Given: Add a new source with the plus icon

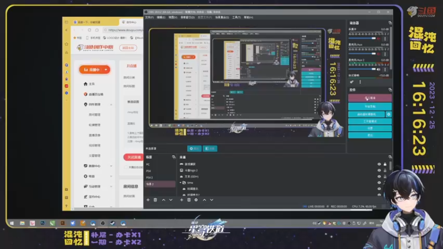Looking at the screenshot, I should pos(182,200).
